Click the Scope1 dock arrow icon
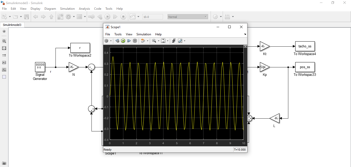The width and height of the screenshot is (351, 167). click(245, 34)
